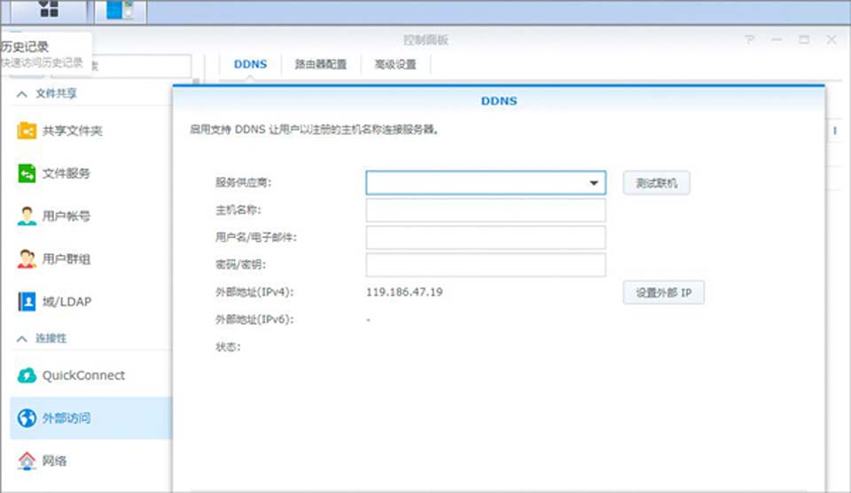The width and height of the screenshot is (851, 493).
Task: Collapse the File Sharing (文件共享) section
Action: tap(22, 94)
